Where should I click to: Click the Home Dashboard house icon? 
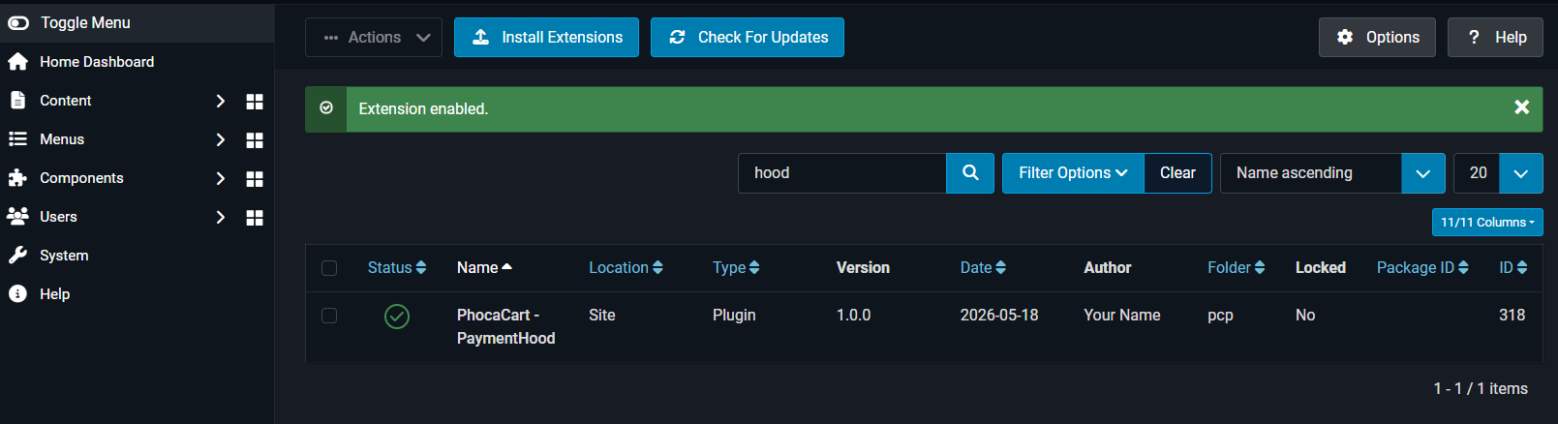point(17,62)
